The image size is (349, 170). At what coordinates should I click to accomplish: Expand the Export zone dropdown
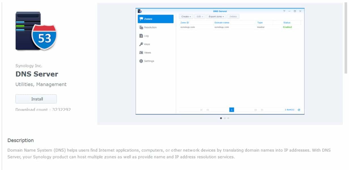pos(216,16)
